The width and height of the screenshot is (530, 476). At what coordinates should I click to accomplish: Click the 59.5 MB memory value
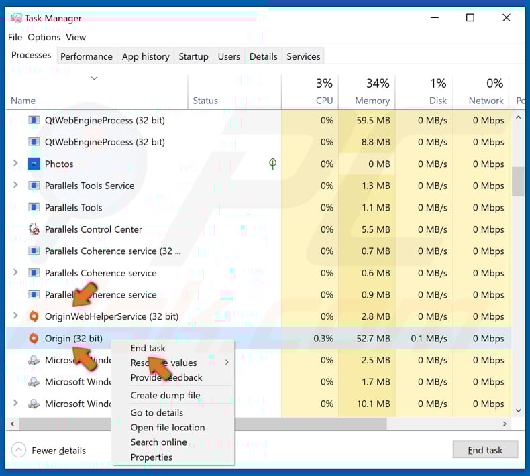[373, 120]
